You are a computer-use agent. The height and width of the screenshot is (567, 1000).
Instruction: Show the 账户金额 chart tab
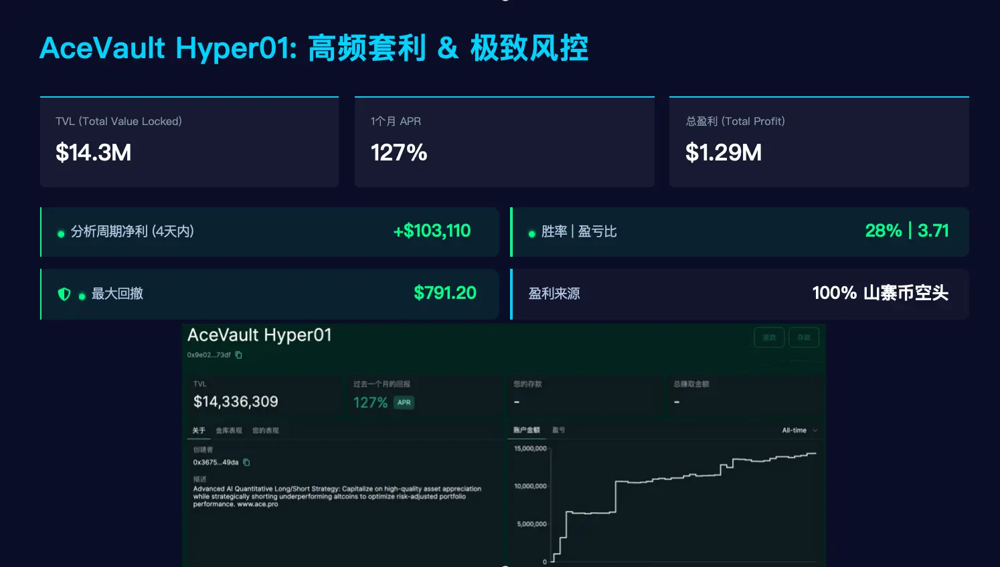point(526,430)
